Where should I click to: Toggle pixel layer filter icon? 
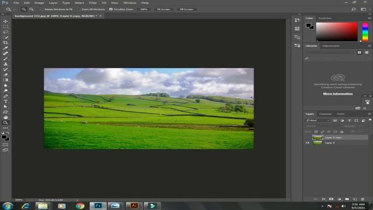(335, 121)
